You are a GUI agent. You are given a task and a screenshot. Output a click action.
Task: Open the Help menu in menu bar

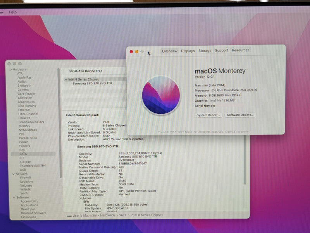[x=13, y=12]
